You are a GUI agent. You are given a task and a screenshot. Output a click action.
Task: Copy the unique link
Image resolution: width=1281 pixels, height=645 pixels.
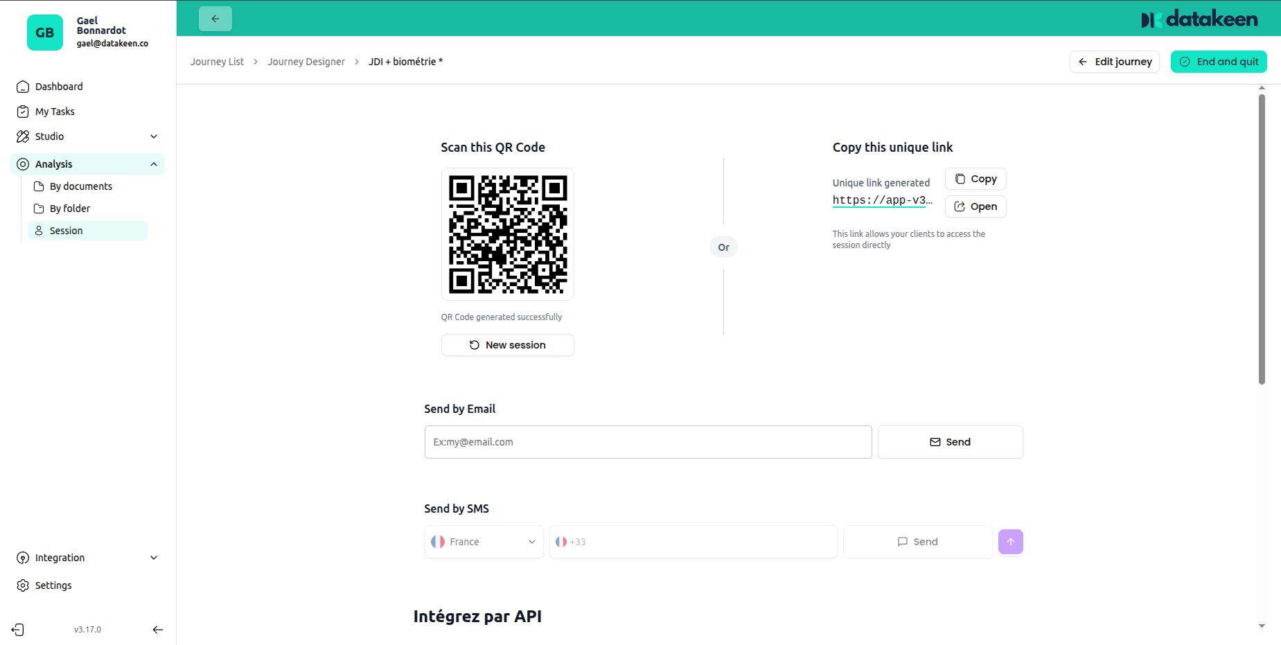pos(975,179)
